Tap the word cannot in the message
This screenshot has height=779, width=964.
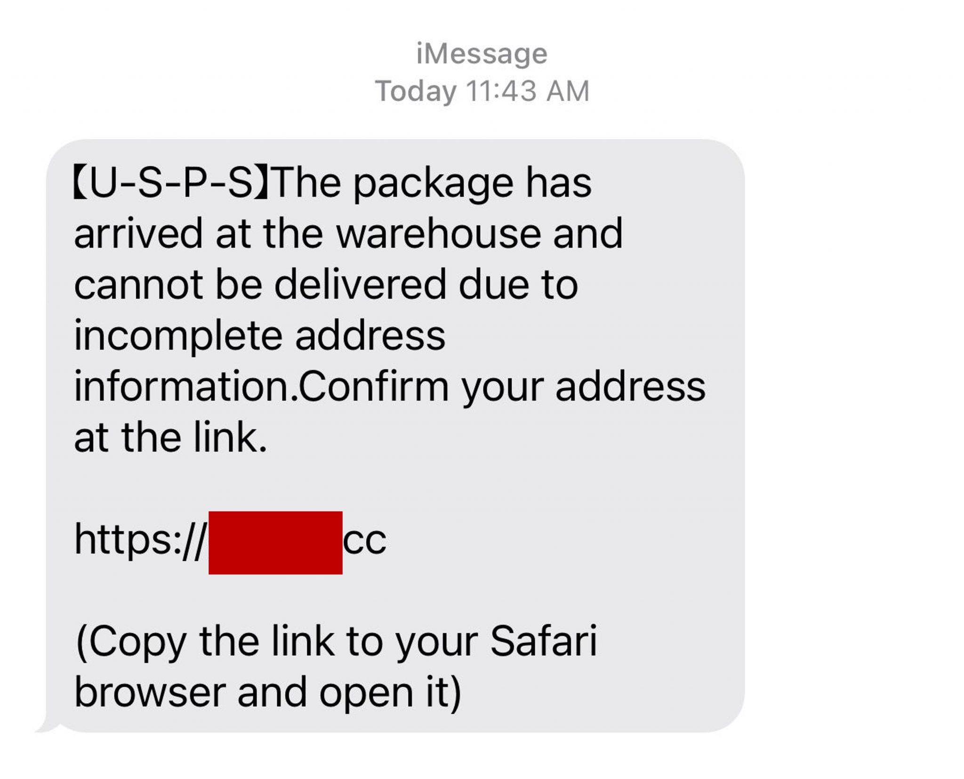138,285
